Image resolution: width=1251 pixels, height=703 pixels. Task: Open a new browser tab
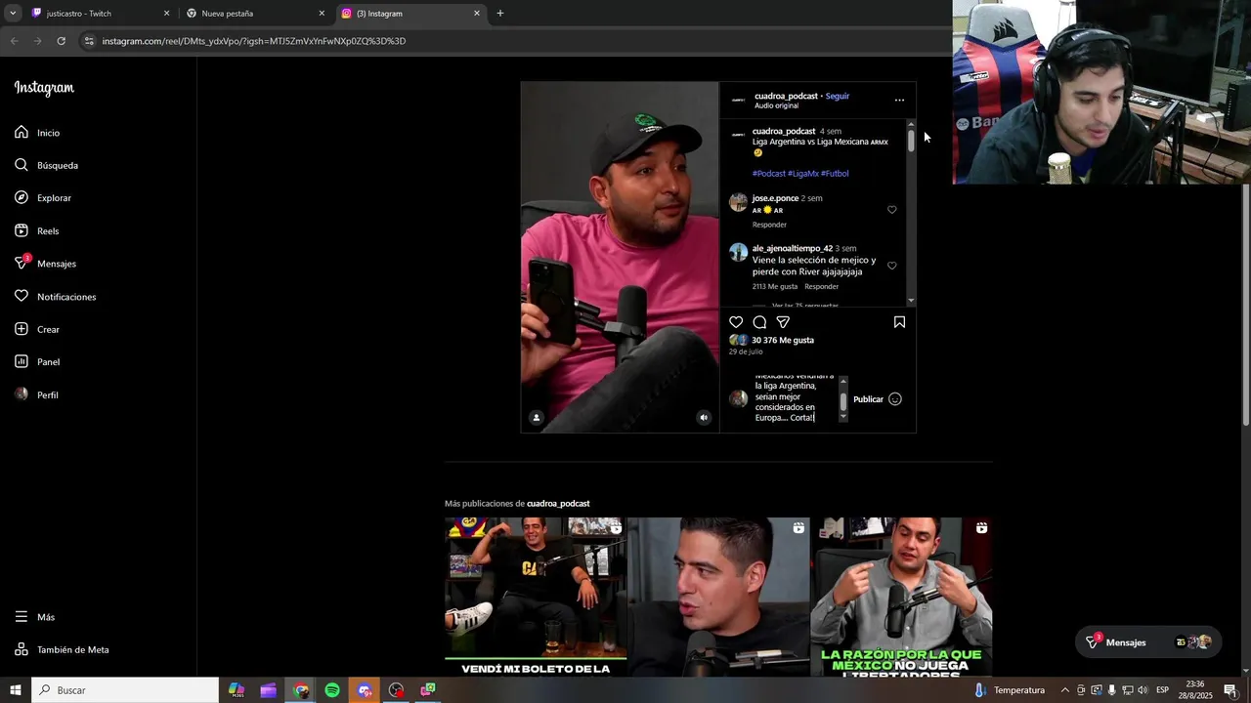point(500,14)
